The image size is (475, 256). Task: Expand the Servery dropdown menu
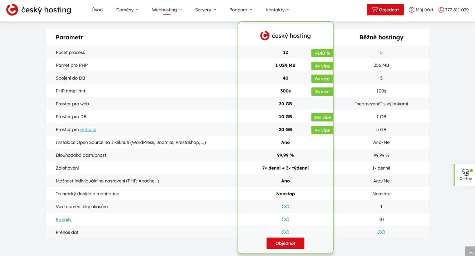[x=206, y=10]
